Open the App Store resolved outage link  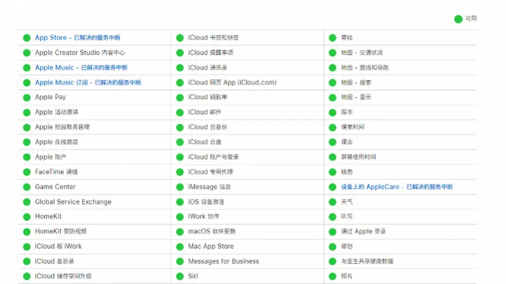(x=77, y=38)
